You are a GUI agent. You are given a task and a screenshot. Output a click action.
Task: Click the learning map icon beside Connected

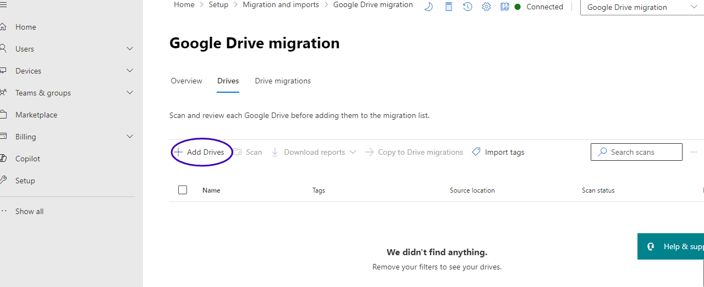point(505,7)
